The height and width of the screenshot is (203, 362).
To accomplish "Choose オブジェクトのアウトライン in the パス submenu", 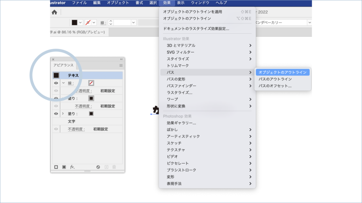I will (x=282, y=72).
